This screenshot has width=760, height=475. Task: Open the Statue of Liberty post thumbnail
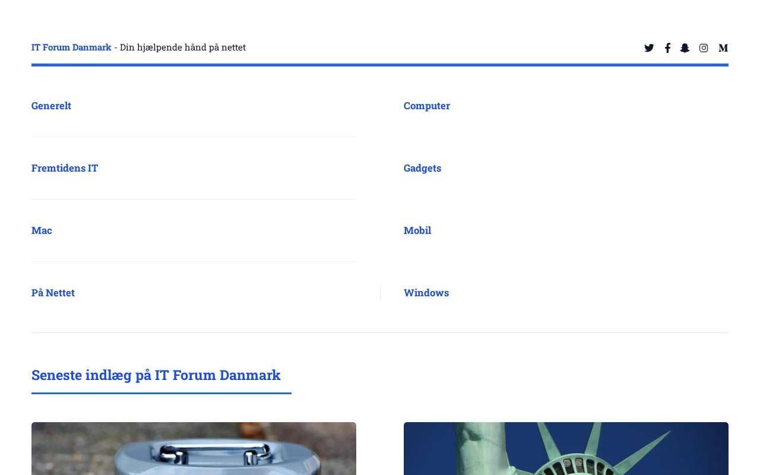[566, 448]
